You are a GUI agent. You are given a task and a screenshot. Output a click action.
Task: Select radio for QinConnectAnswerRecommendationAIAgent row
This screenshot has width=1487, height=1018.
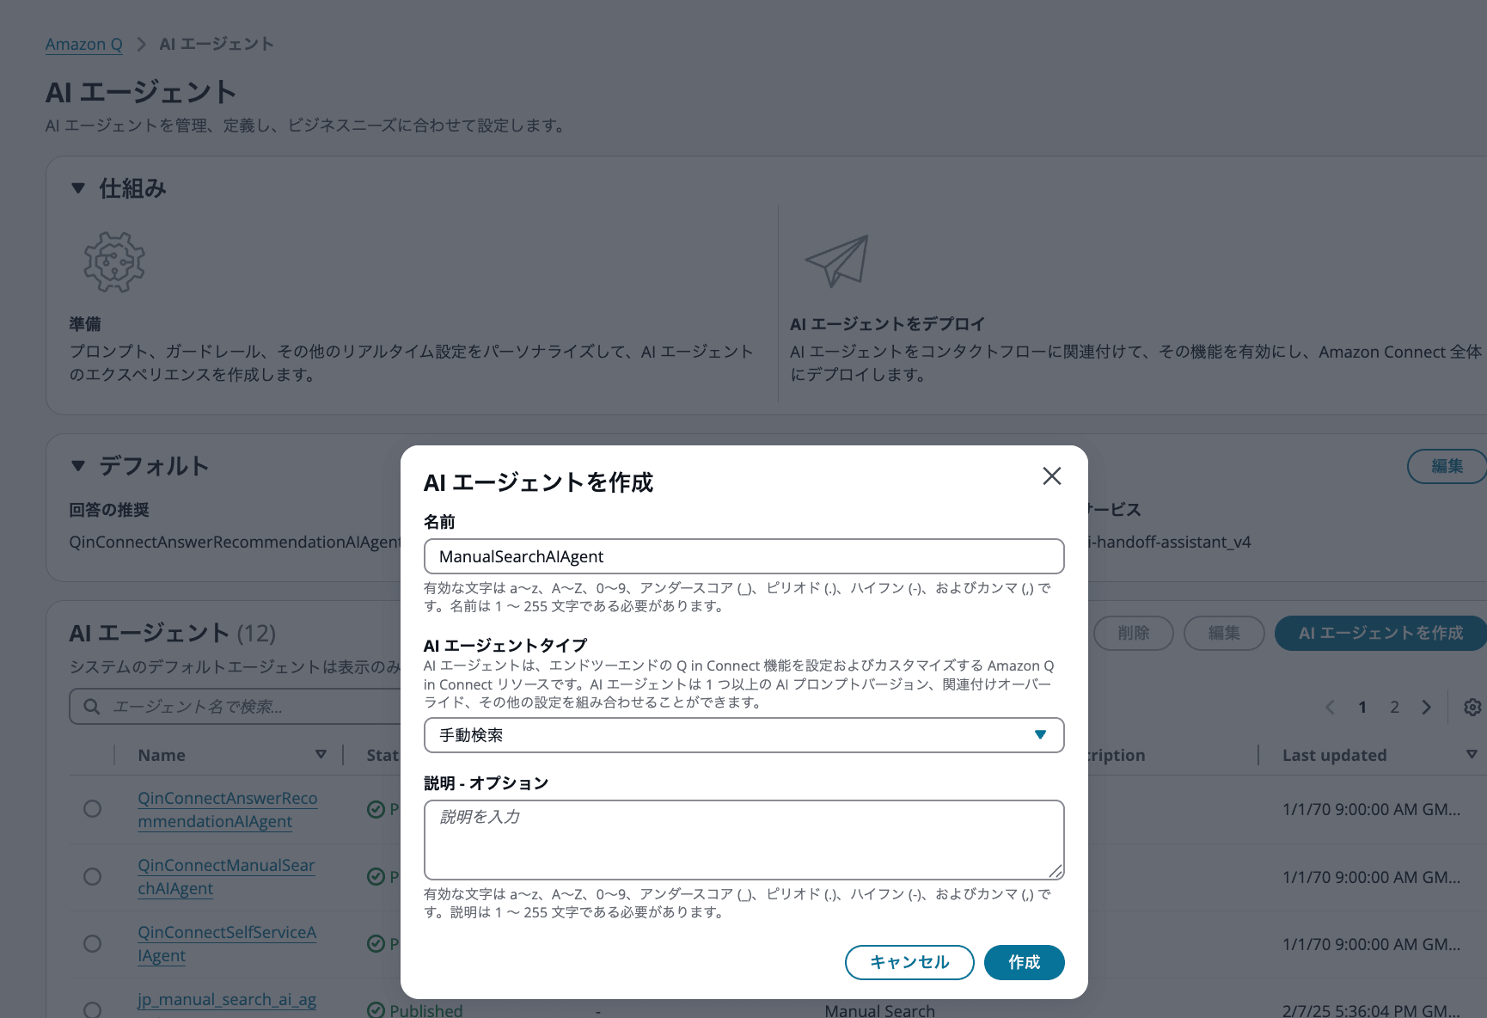(x=92, y=809)
